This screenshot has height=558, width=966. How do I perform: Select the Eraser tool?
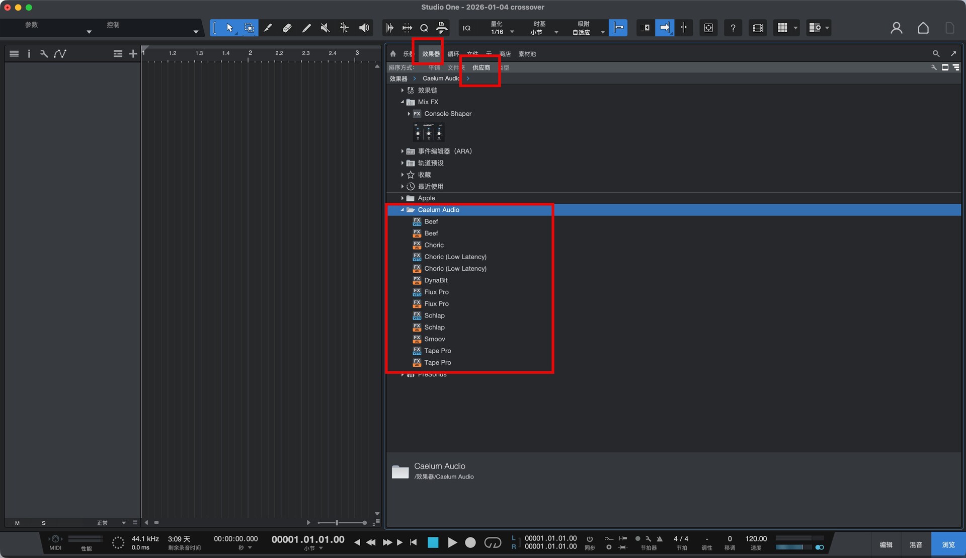(287, 28)
